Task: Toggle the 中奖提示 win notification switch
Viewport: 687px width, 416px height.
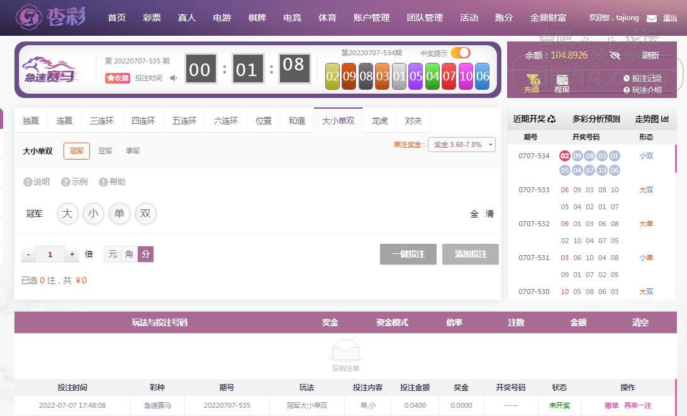Action: 461,53
